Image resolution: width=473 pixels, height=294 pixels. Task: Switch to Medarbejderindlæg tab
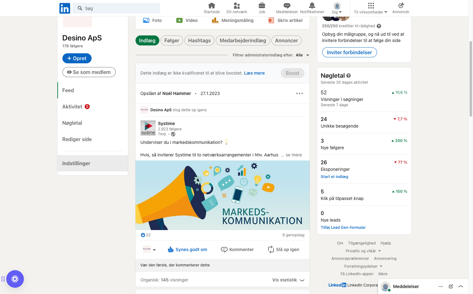(243, 40)
